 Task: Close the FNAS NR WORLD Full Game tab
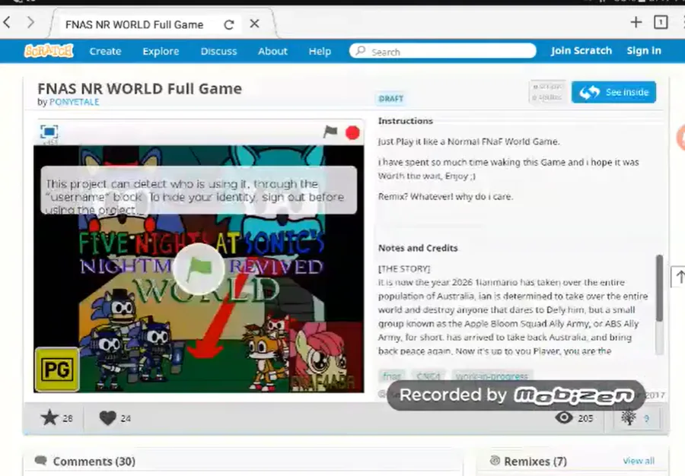tap(254, 24)
